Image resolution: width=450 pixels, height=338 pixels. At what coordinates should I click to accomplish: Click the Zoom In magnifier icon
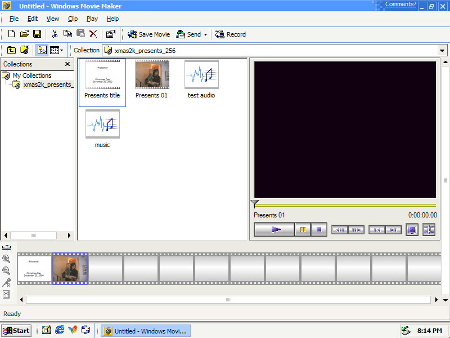[6, 259]
